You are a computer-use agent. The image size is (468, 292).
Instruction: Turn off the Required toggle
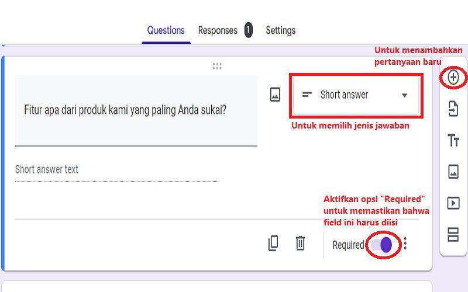(382, 245)
